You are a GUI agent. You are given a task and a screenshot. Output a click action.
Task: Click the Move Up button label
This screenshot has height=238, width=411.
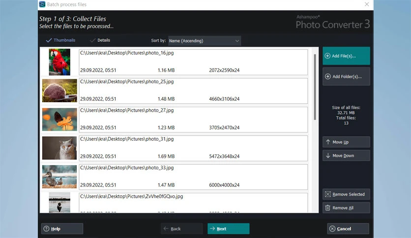[341, 142]
